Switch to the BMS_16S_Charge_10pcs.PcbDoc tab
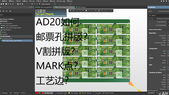 point(64,7)
